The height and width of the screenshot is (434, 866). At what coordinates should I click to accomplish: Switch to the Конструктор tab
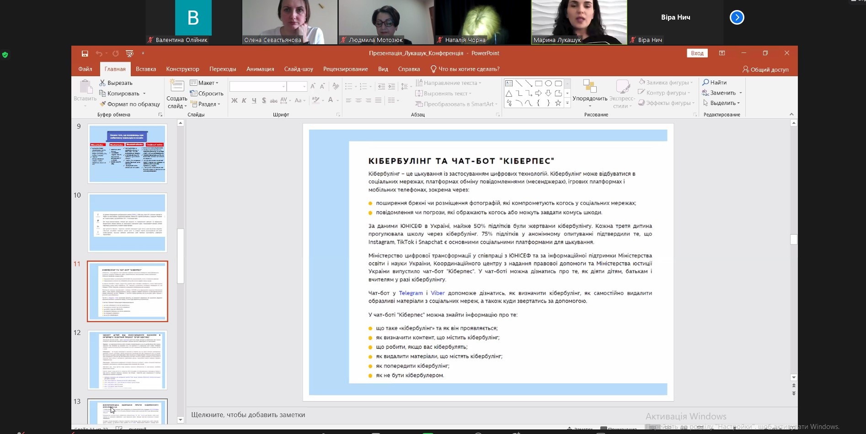(182, 69)
